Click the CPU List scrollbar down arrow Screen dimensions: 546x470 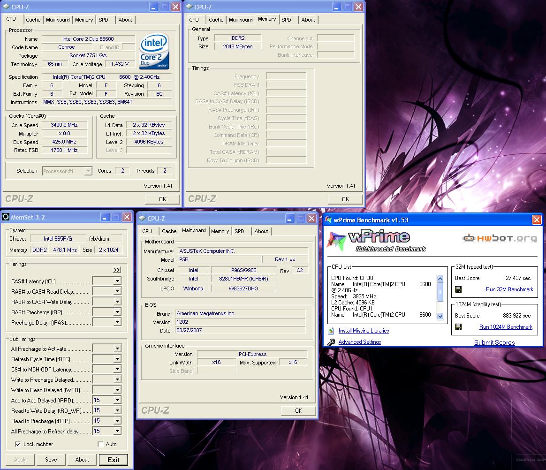440,316
